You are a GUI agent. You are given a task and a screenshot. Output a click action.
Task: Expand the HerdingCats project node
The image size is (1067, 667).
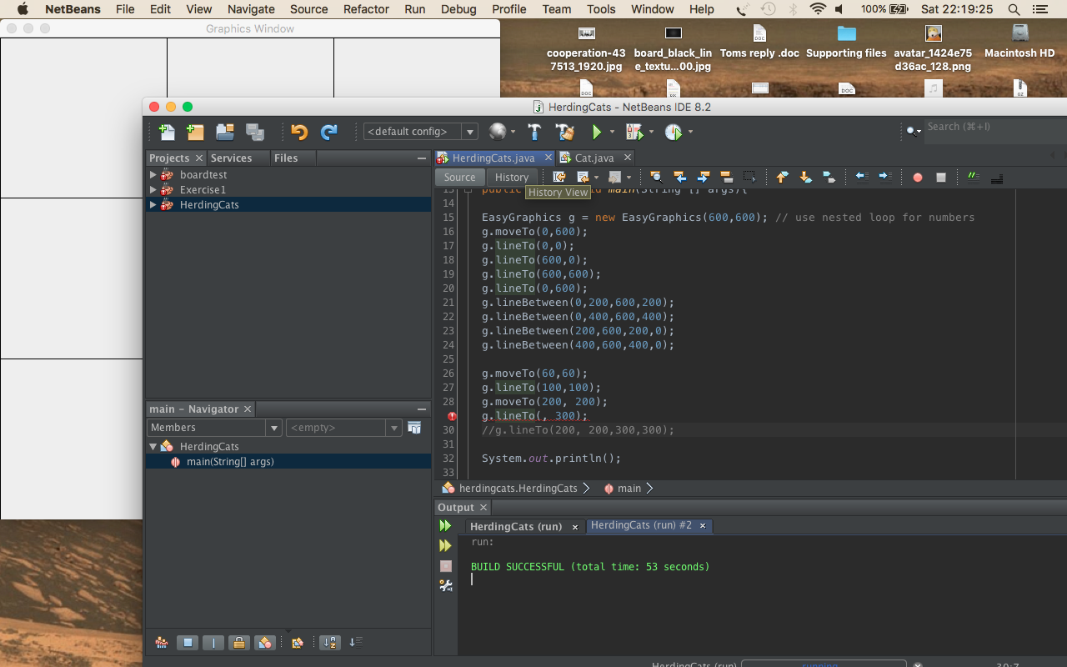153,205
